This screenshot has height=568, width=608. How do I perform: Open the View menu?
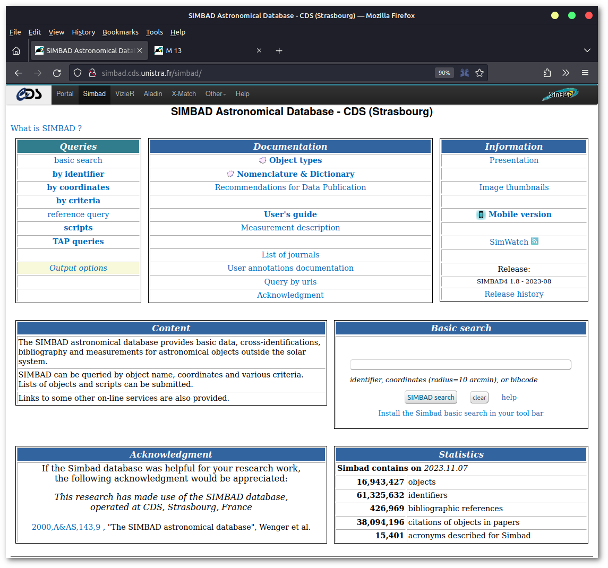pos(56,32)
